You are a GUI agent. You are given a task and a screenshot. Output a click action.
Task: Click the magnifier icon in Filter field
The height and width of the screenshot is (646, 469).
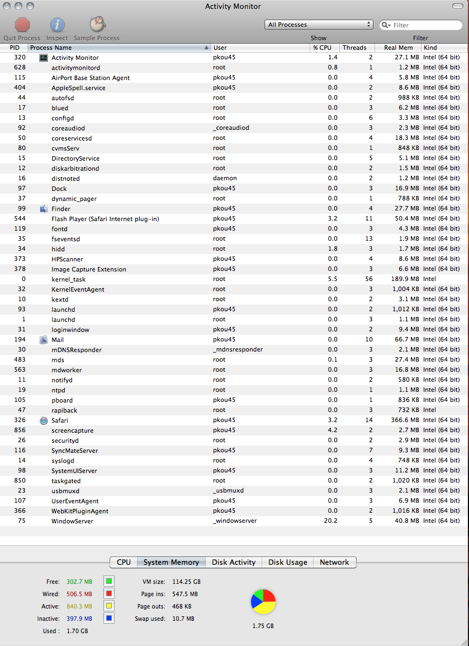(386, 25)
